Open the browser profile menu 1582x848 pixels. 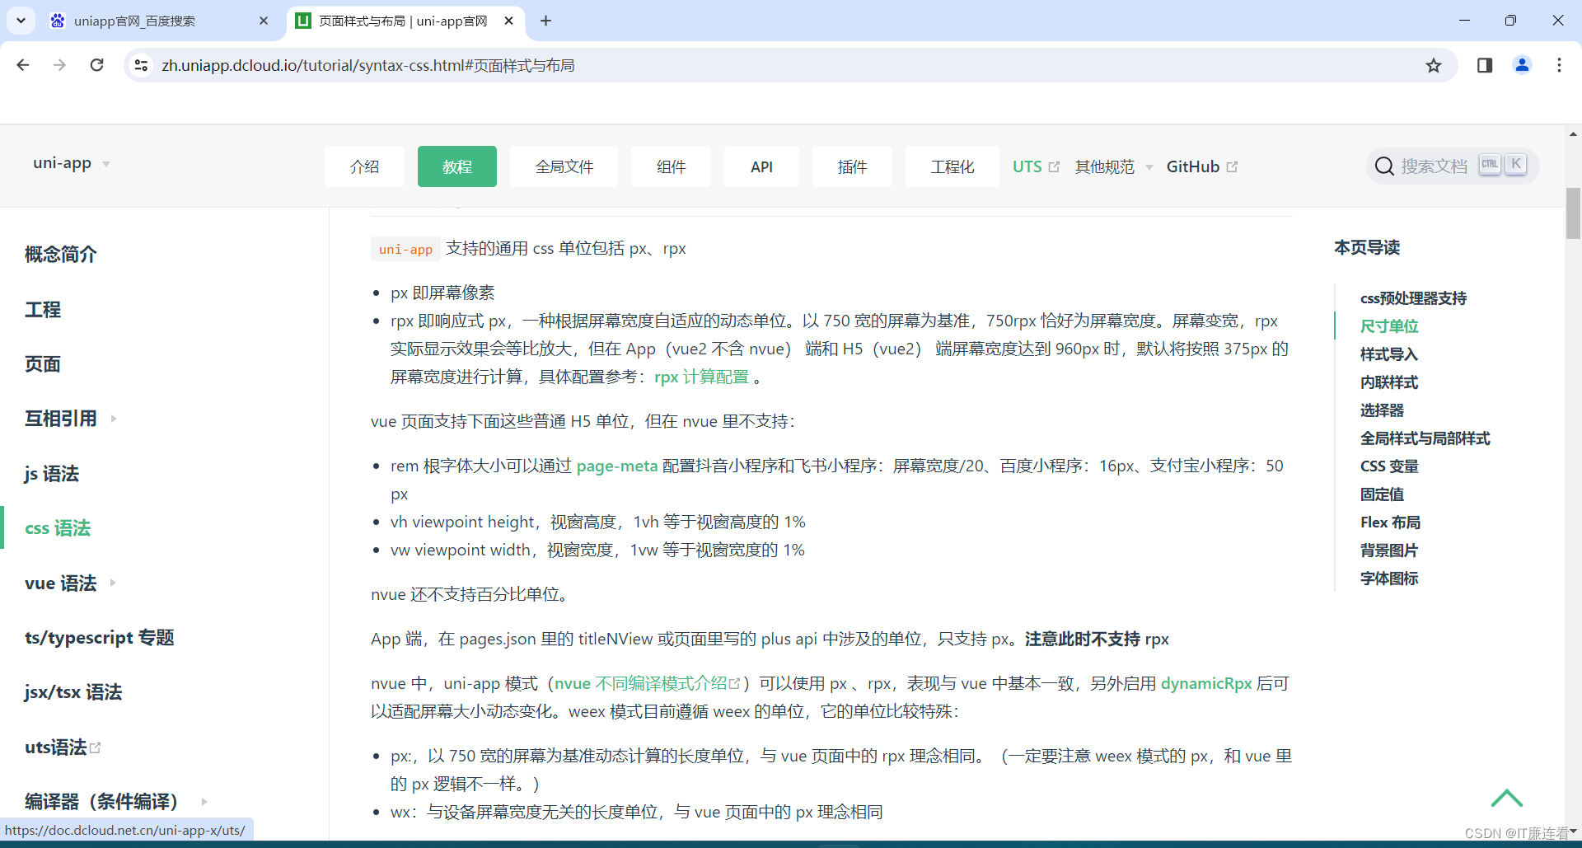point(1522,65)
